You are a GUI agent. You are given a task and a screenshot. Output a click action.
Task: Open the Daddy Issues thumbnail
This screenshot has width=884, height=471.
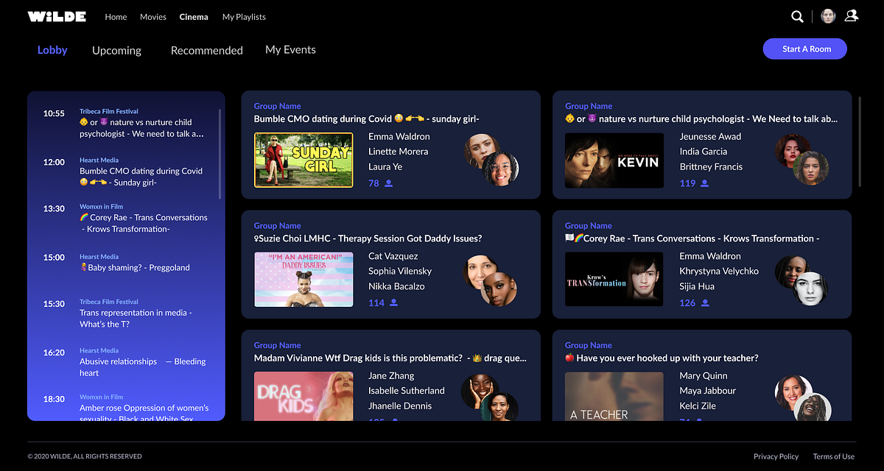pos(304,280)
